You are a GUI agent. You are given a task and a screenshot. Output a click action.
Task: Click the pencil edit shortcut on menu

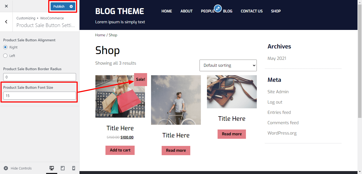218,8
